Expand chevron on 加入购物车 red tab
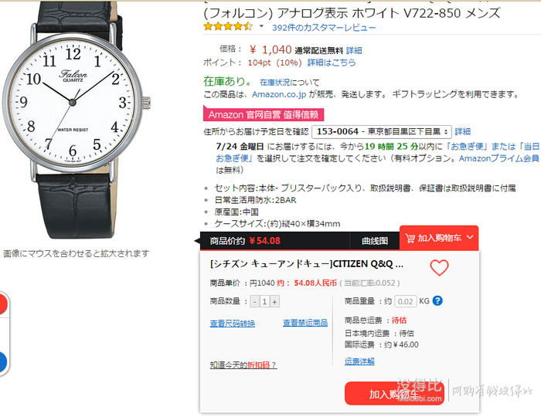 point(470,237)
